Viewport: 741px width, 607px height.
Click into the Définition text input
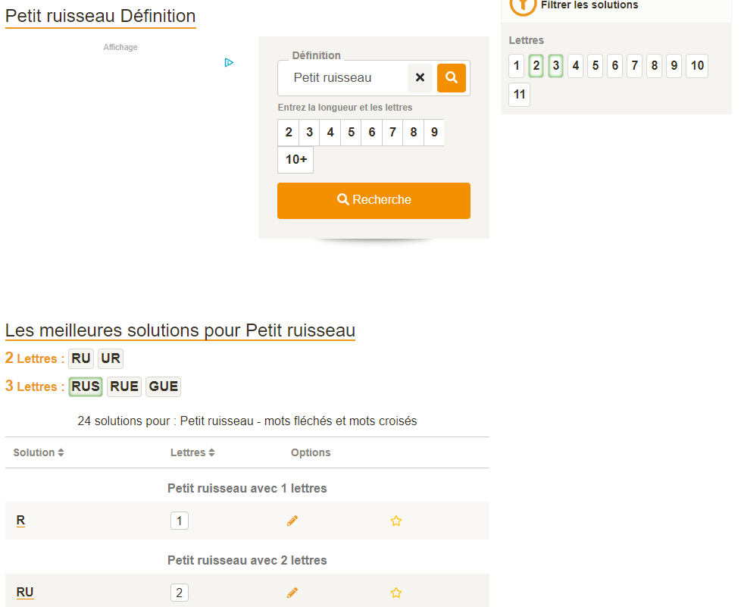(345, 78)
